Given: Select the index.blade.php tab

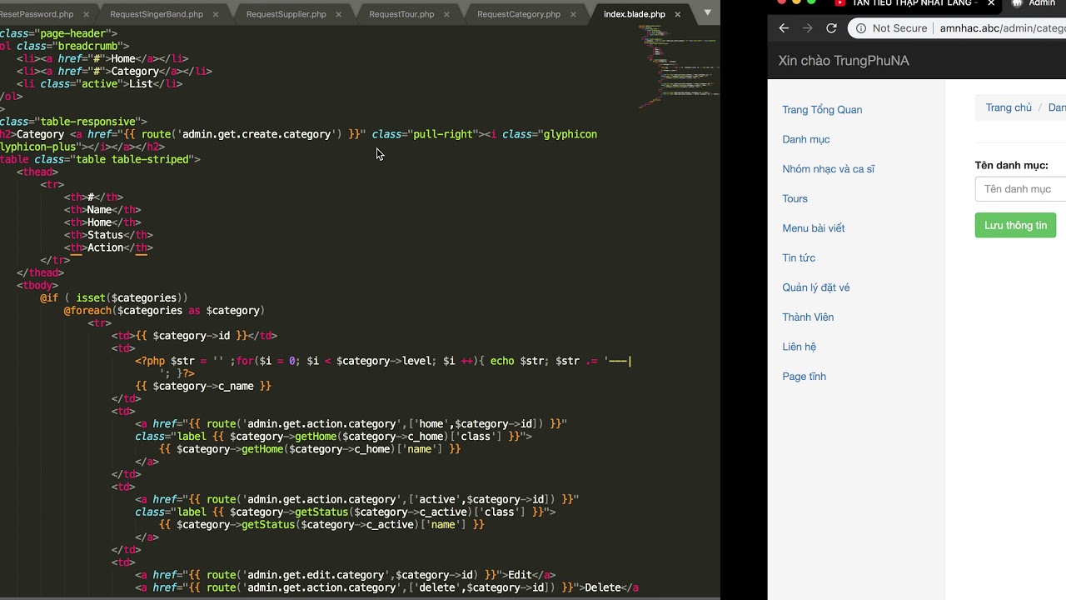Looking at the screenshot, I should pos(635,14).
